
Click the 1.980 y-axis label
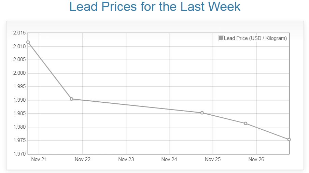(x=19, y=127)
